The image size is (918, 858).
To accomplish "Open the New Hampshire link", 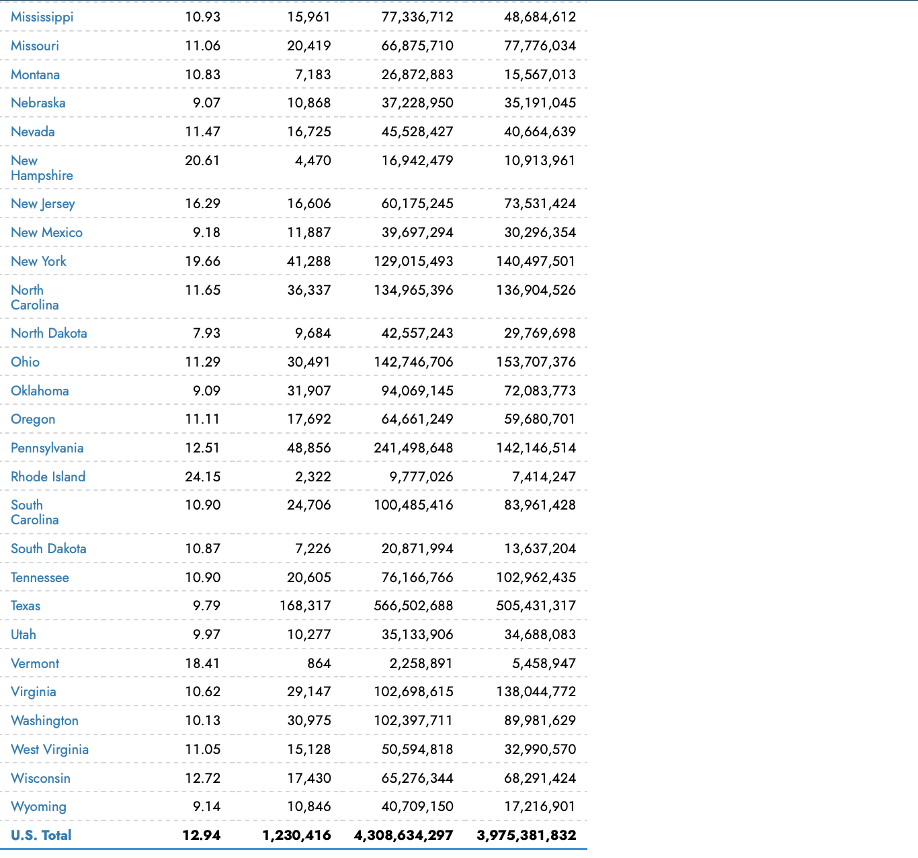I will coord(42,168).
